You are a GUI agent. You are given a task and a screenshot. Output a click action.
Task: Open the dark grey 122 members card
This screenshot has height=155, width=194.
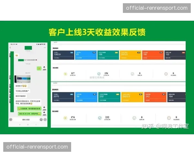[175, 55]
